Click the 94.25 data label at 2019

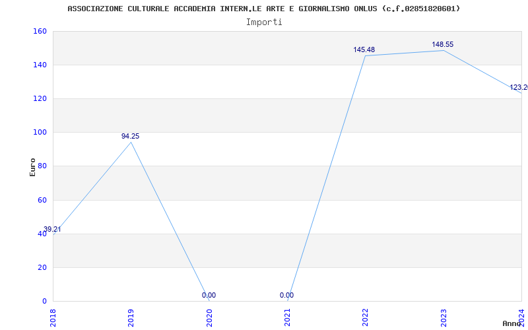point(130,137)
